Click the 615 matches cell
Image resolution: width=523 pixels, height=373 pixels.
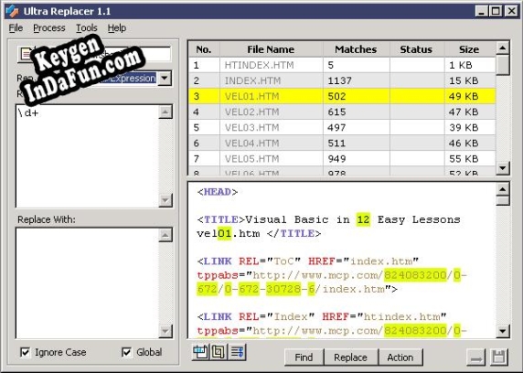pos(356,112)
